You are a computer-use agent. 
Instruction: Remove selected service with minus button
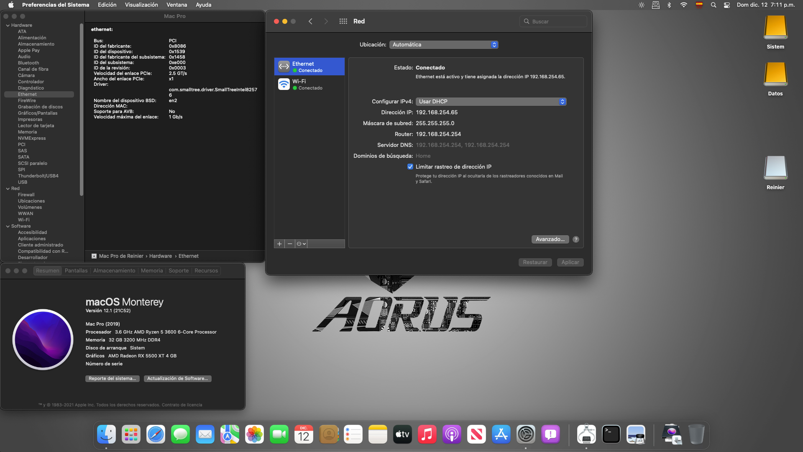tap(290, 244)
